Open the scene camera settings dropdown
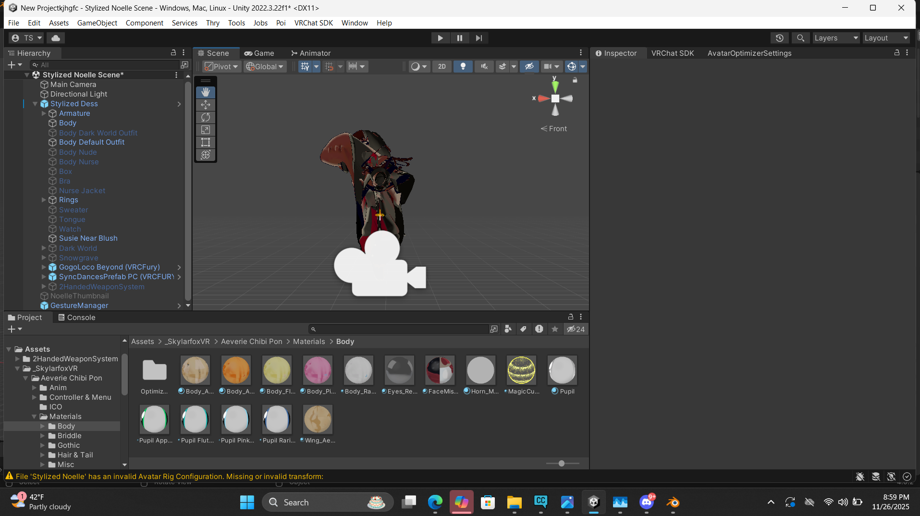 point(552,67)
